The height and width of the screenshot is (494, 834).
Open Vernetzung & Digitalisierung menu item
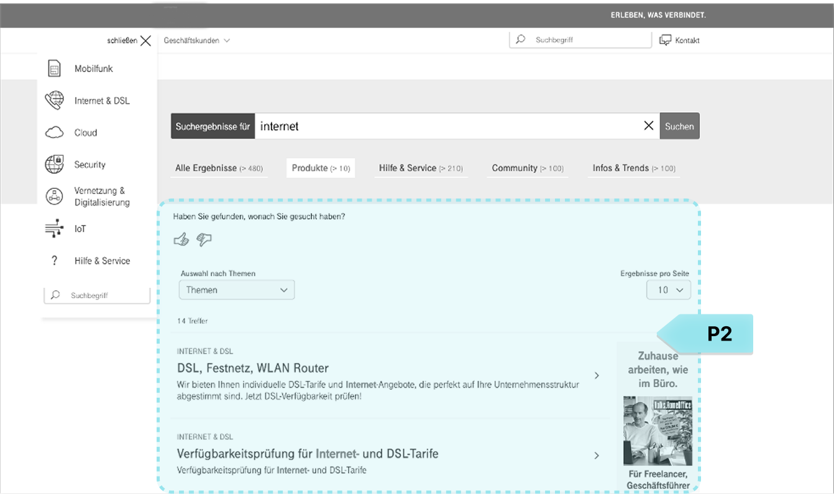[x=102, y=196]
